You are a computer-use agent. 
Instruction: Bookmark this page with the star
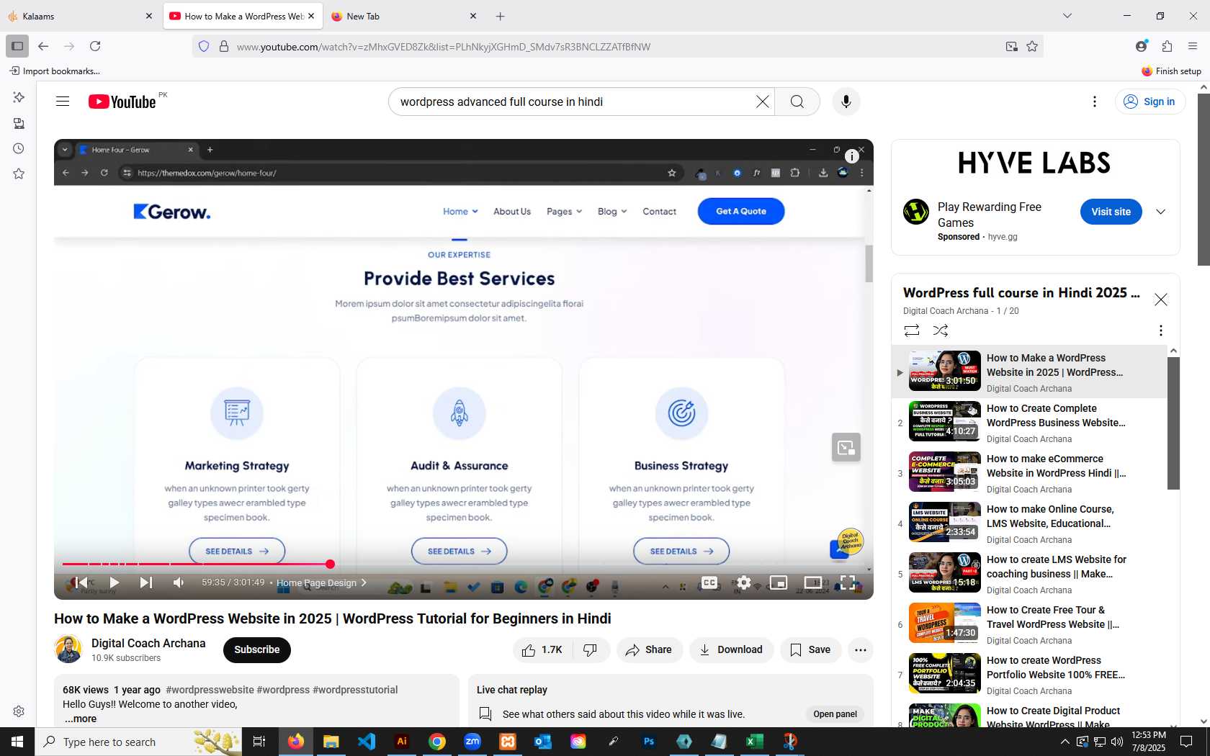tap(1032, 46)
